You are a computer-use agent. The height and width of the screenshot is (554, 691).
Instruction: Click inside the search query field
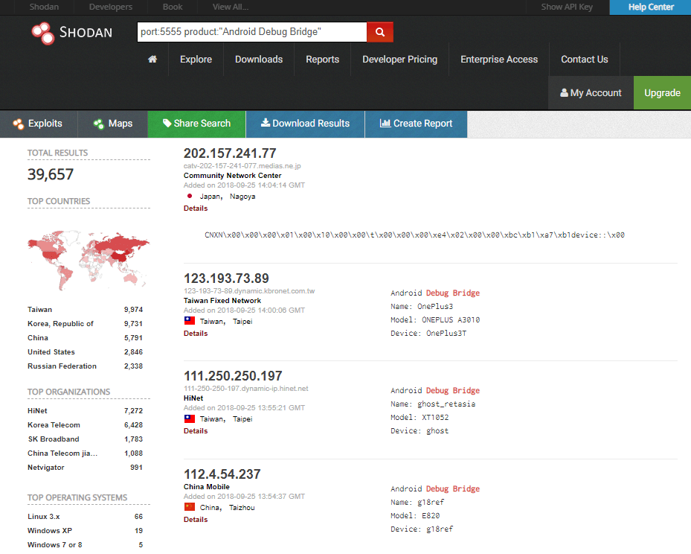click(x=245, y=32)
